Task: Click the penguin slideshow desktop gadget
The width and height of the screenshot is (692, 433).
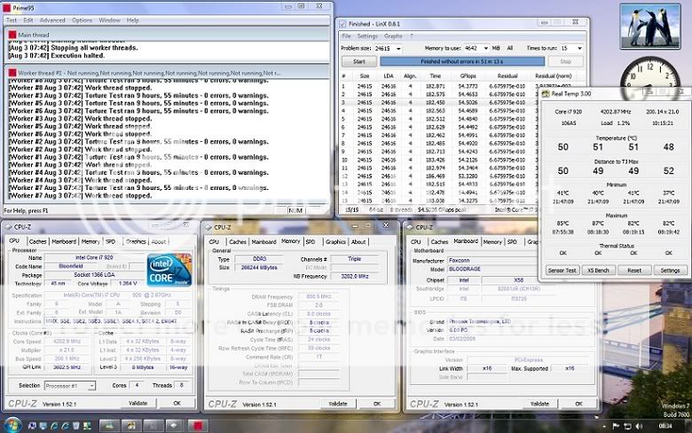Action: [650, 26]
